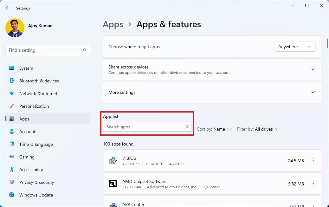Screen dimensions: 329x207
Task: Click the Find a setting search field
Action: (x=44, y=50)
